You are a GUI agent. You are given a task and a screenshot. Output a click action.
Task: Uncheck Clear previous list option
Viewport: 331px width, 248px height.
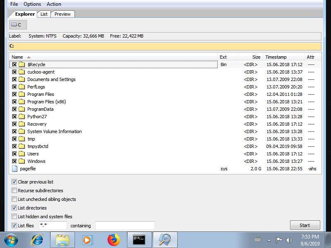click(x=14, y=182)
